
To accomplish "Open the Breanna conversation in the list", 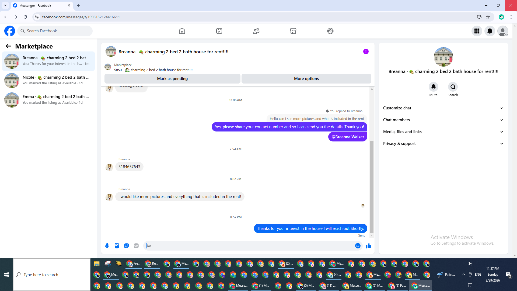I will pyautogui.click(x=48, y=61).
